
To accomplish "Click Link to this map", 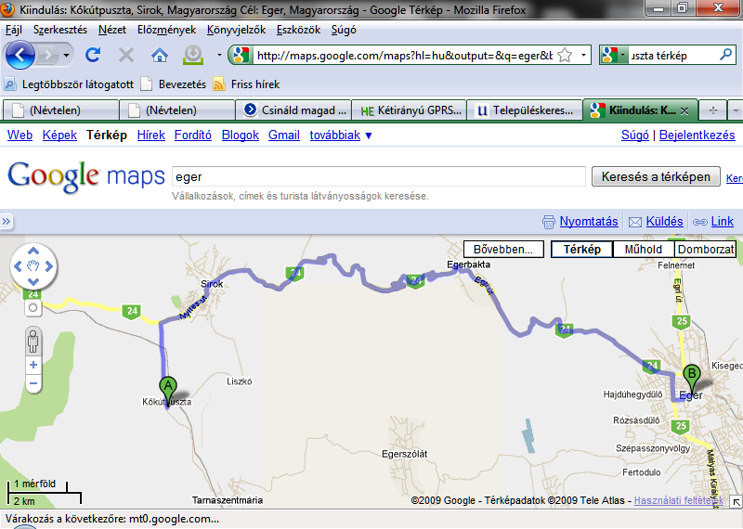I will tap(723, 221).
